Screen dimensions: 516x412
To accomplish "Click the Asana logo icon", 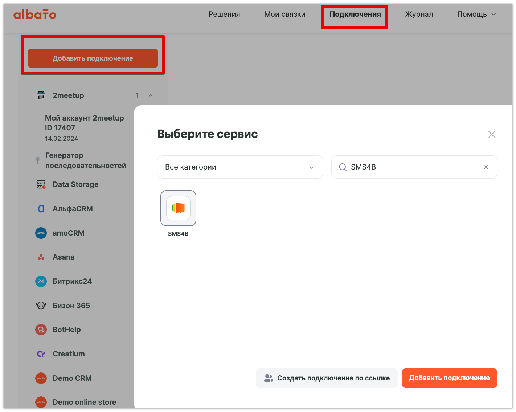I will click(x=41, y=257).
